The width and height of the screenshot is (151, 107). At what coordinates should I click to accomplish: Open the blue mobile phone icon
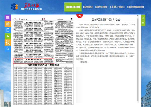(8, 30)
